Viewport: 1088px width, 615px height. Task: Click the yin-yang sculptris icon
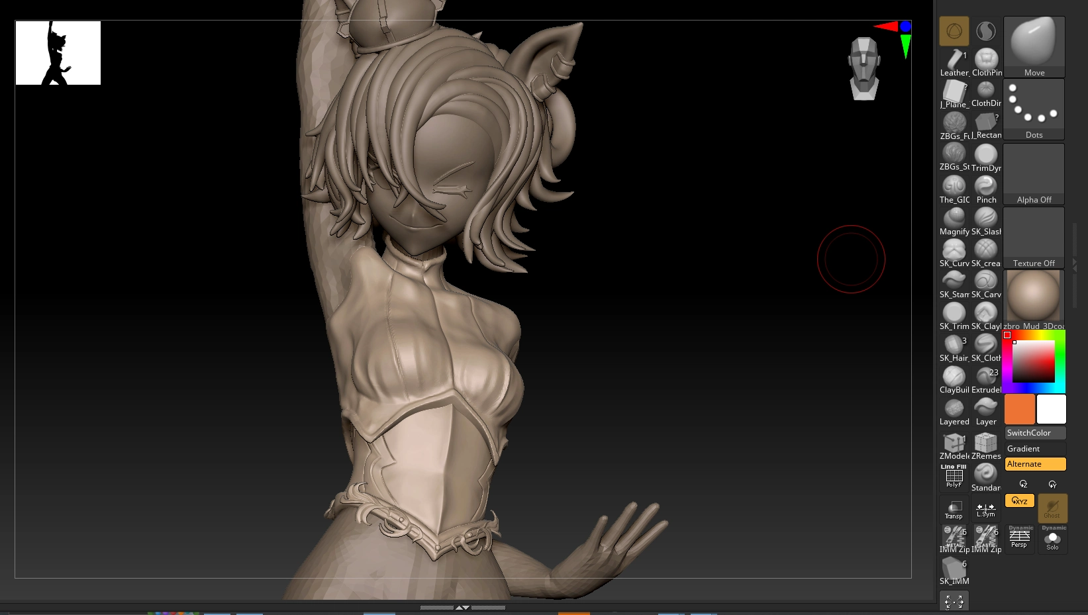986,31
